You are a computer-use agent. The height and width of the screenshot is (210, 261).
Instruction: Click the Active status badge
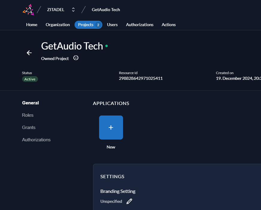[x=30, y=79]
